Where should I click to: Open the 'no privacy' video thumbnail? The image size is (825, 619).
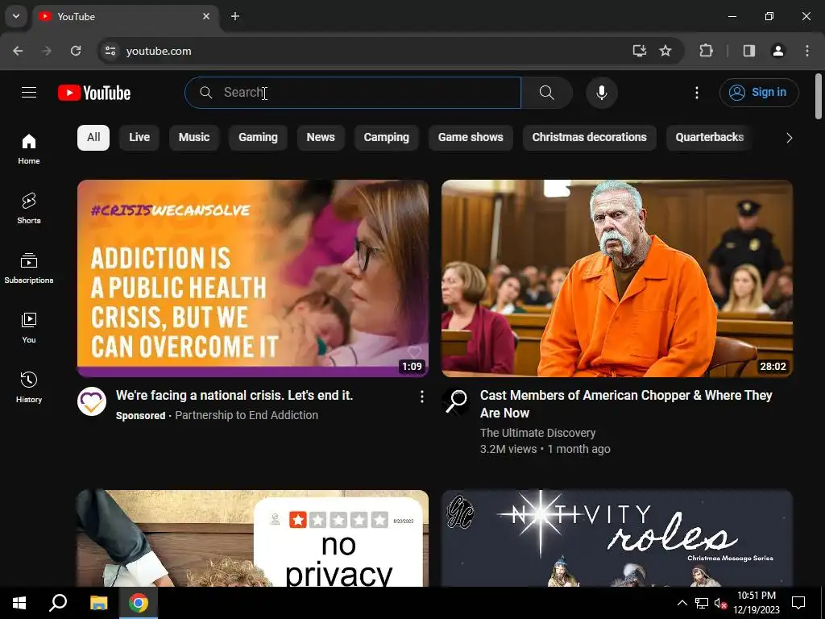253,538
